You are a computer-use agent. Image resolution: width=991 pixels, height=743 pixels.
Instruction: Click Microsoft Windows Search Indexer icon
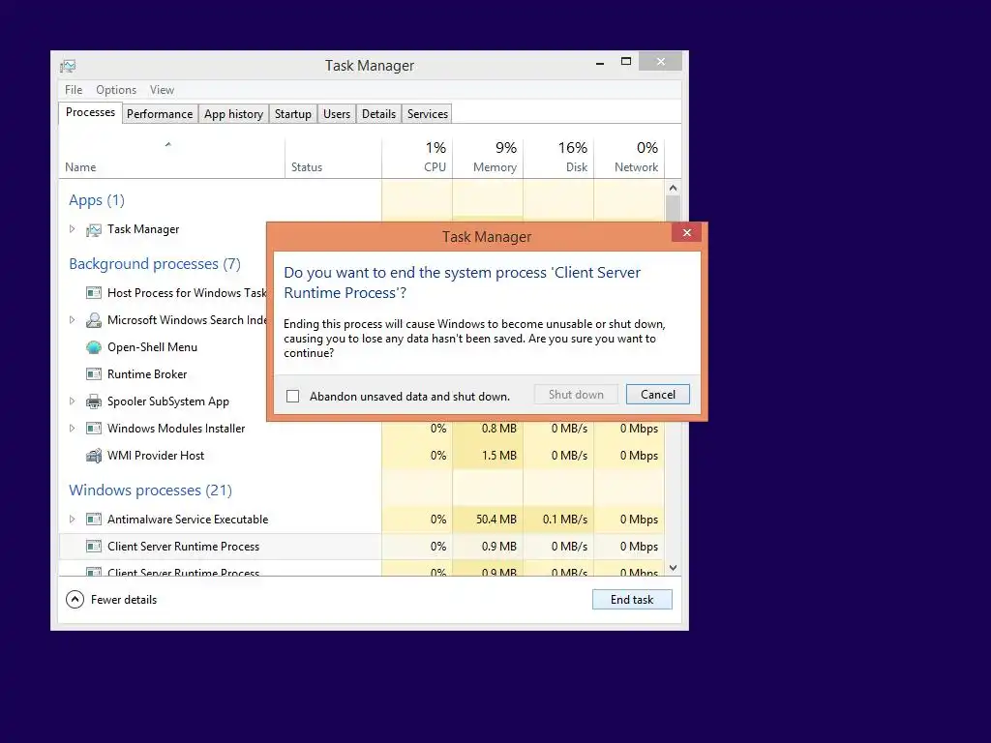[94, 320]
